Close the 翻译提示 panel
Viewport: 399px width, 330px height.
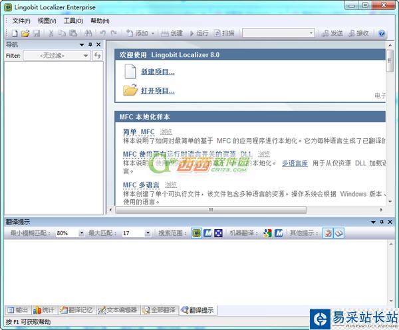pyautogui.click(x=390, y=222)
